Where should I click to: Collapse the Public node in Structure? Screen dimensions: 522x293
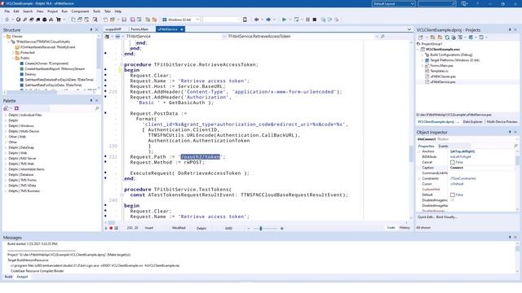[13, 58]
